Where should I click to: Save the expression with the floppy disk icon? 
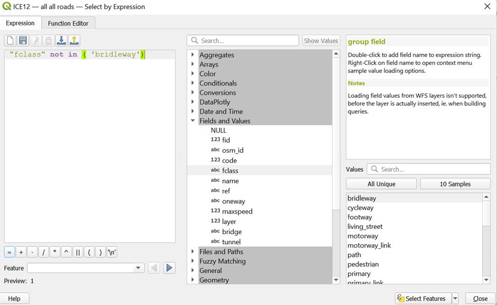point(23,41)
